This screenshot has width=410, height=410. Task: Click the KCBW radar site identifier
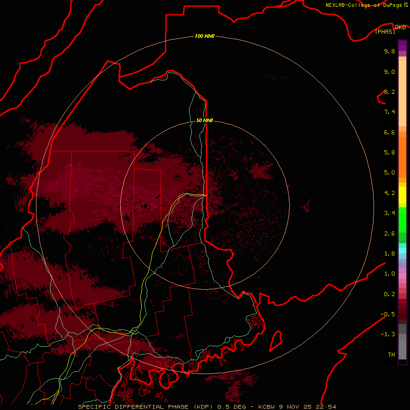pyautogui.click(x=266, y=407)
